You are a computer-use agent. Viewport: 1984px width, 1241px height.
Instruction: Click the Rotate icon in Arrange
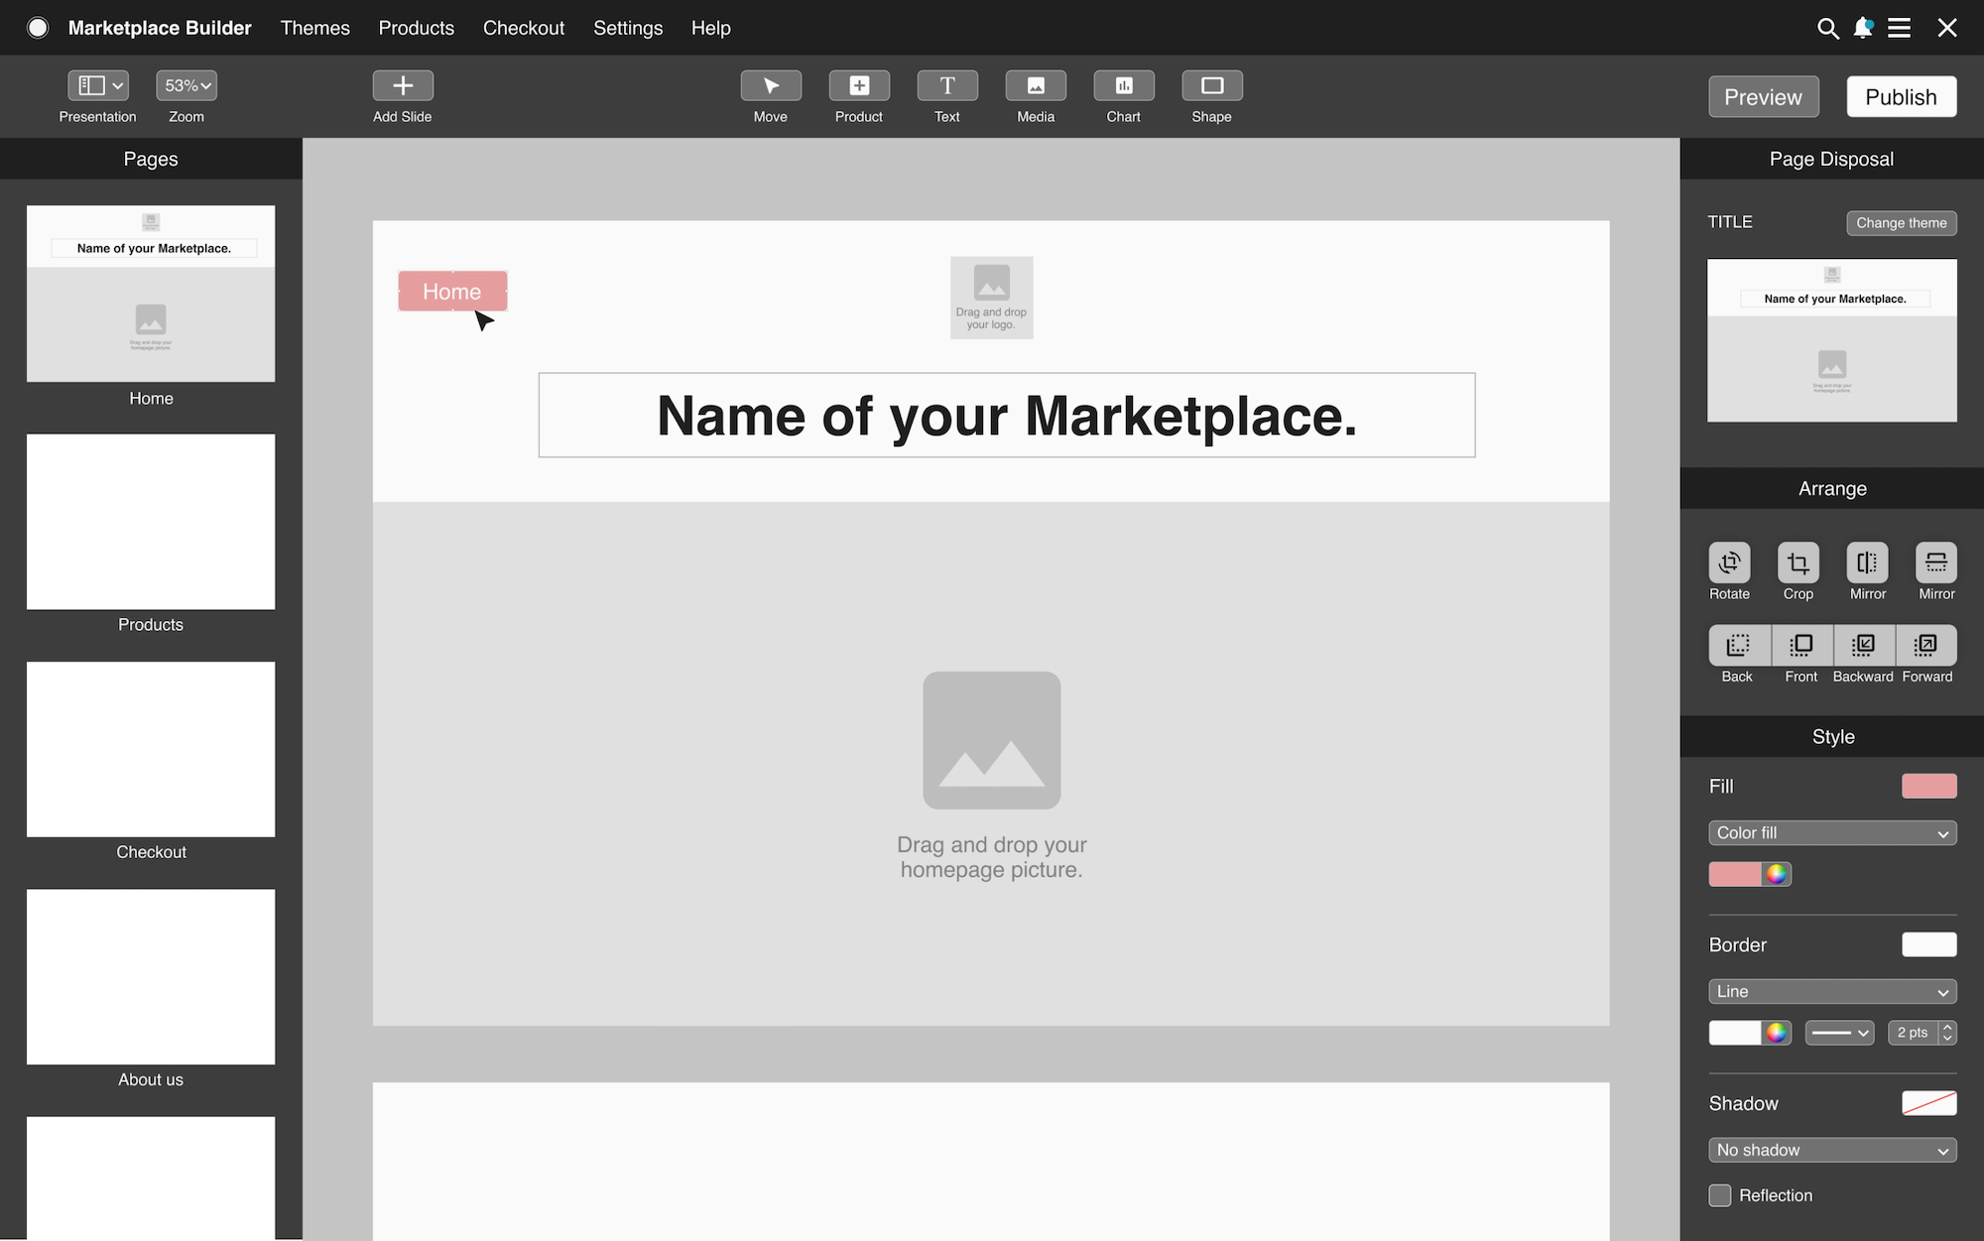click(x=1729, y=562)
